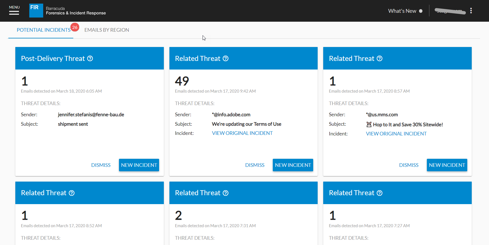The height and width of the screenshot is (245, 489).
Task: Click sender jennifer.stefanis@fenne-bau.de
Action: (x=91, y=115)
